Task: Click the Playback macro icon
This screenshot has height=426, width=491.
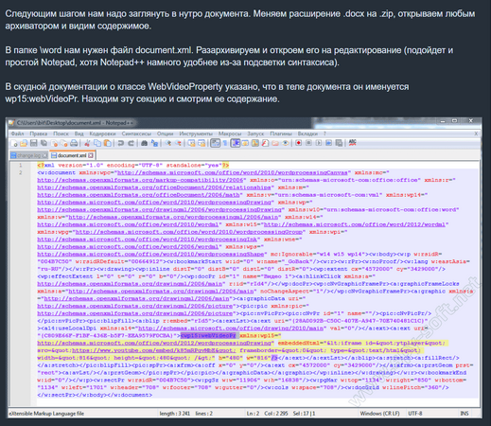Action: point(319,143)
